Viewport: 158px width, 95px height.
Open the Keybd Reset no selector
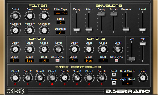coord(127,83)
